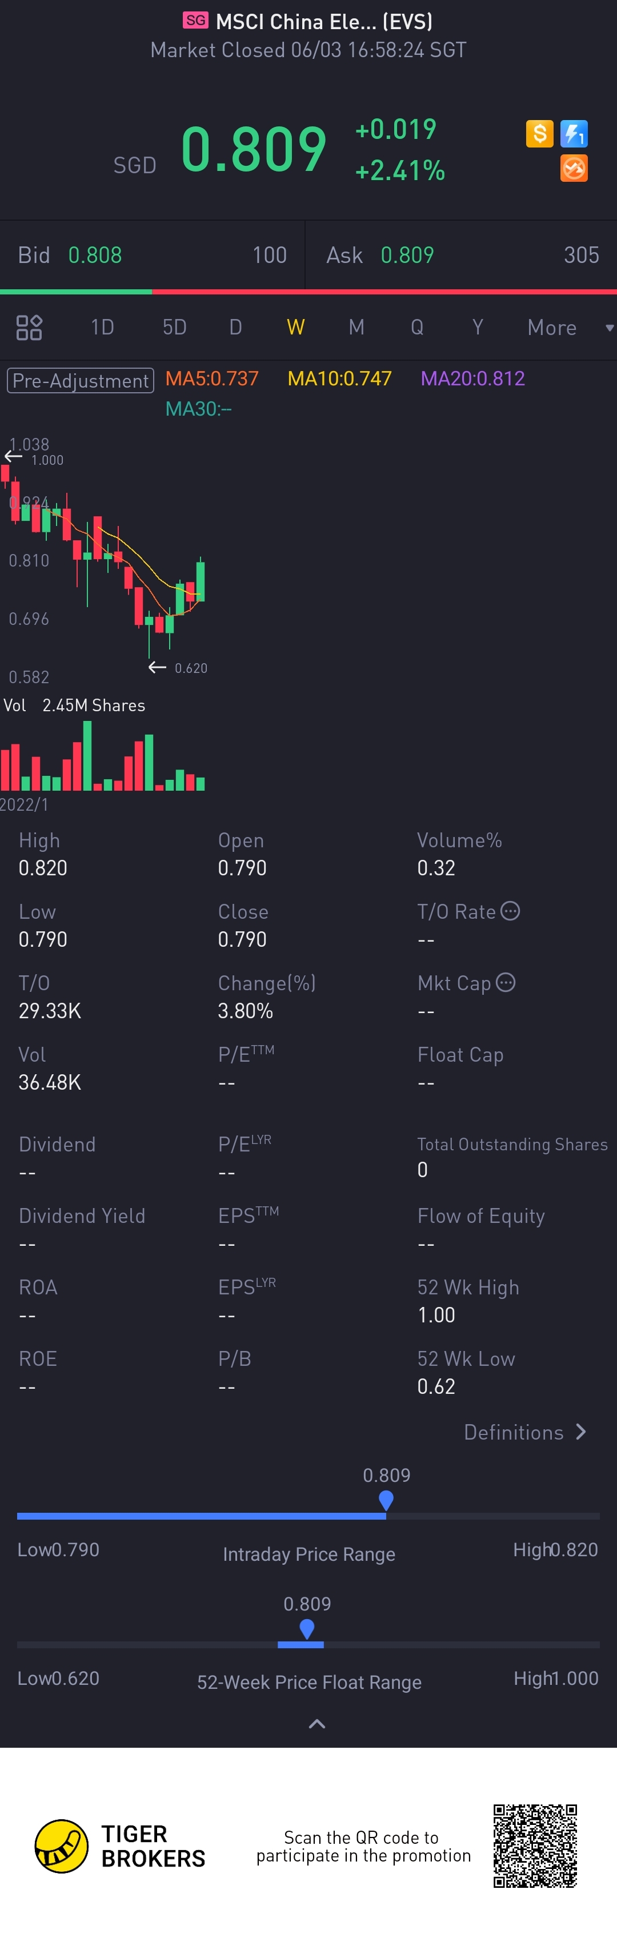Switch chart to 5D timeframe
Image resolution: width=617 pixels, height=1945 pixels.
tap(174, 328)
